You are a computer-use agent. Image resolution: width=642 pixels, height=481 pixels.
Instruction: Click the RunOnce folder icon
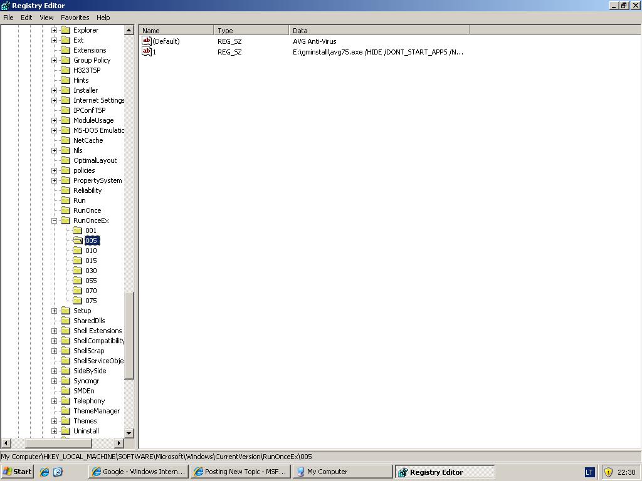pyautogui.click(x=65, y=210)
